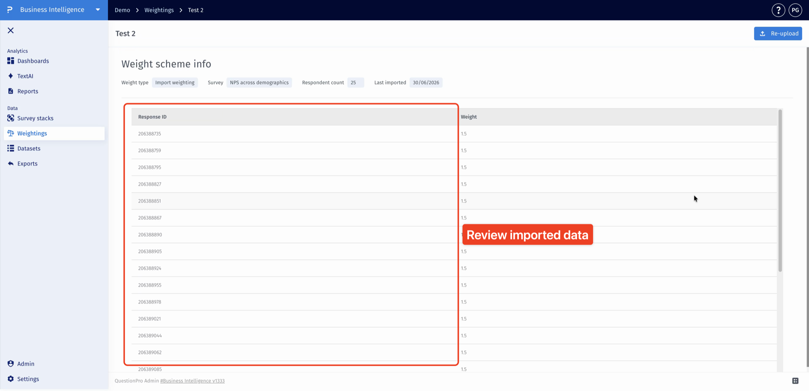Click the page's right-edge scrollbar

pos(808,207)
